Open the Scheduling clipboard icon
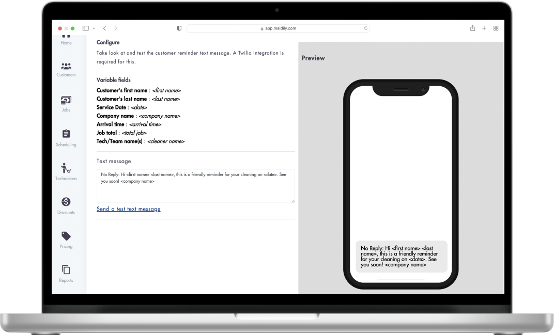The image size is (554, 335). [66, 134]
